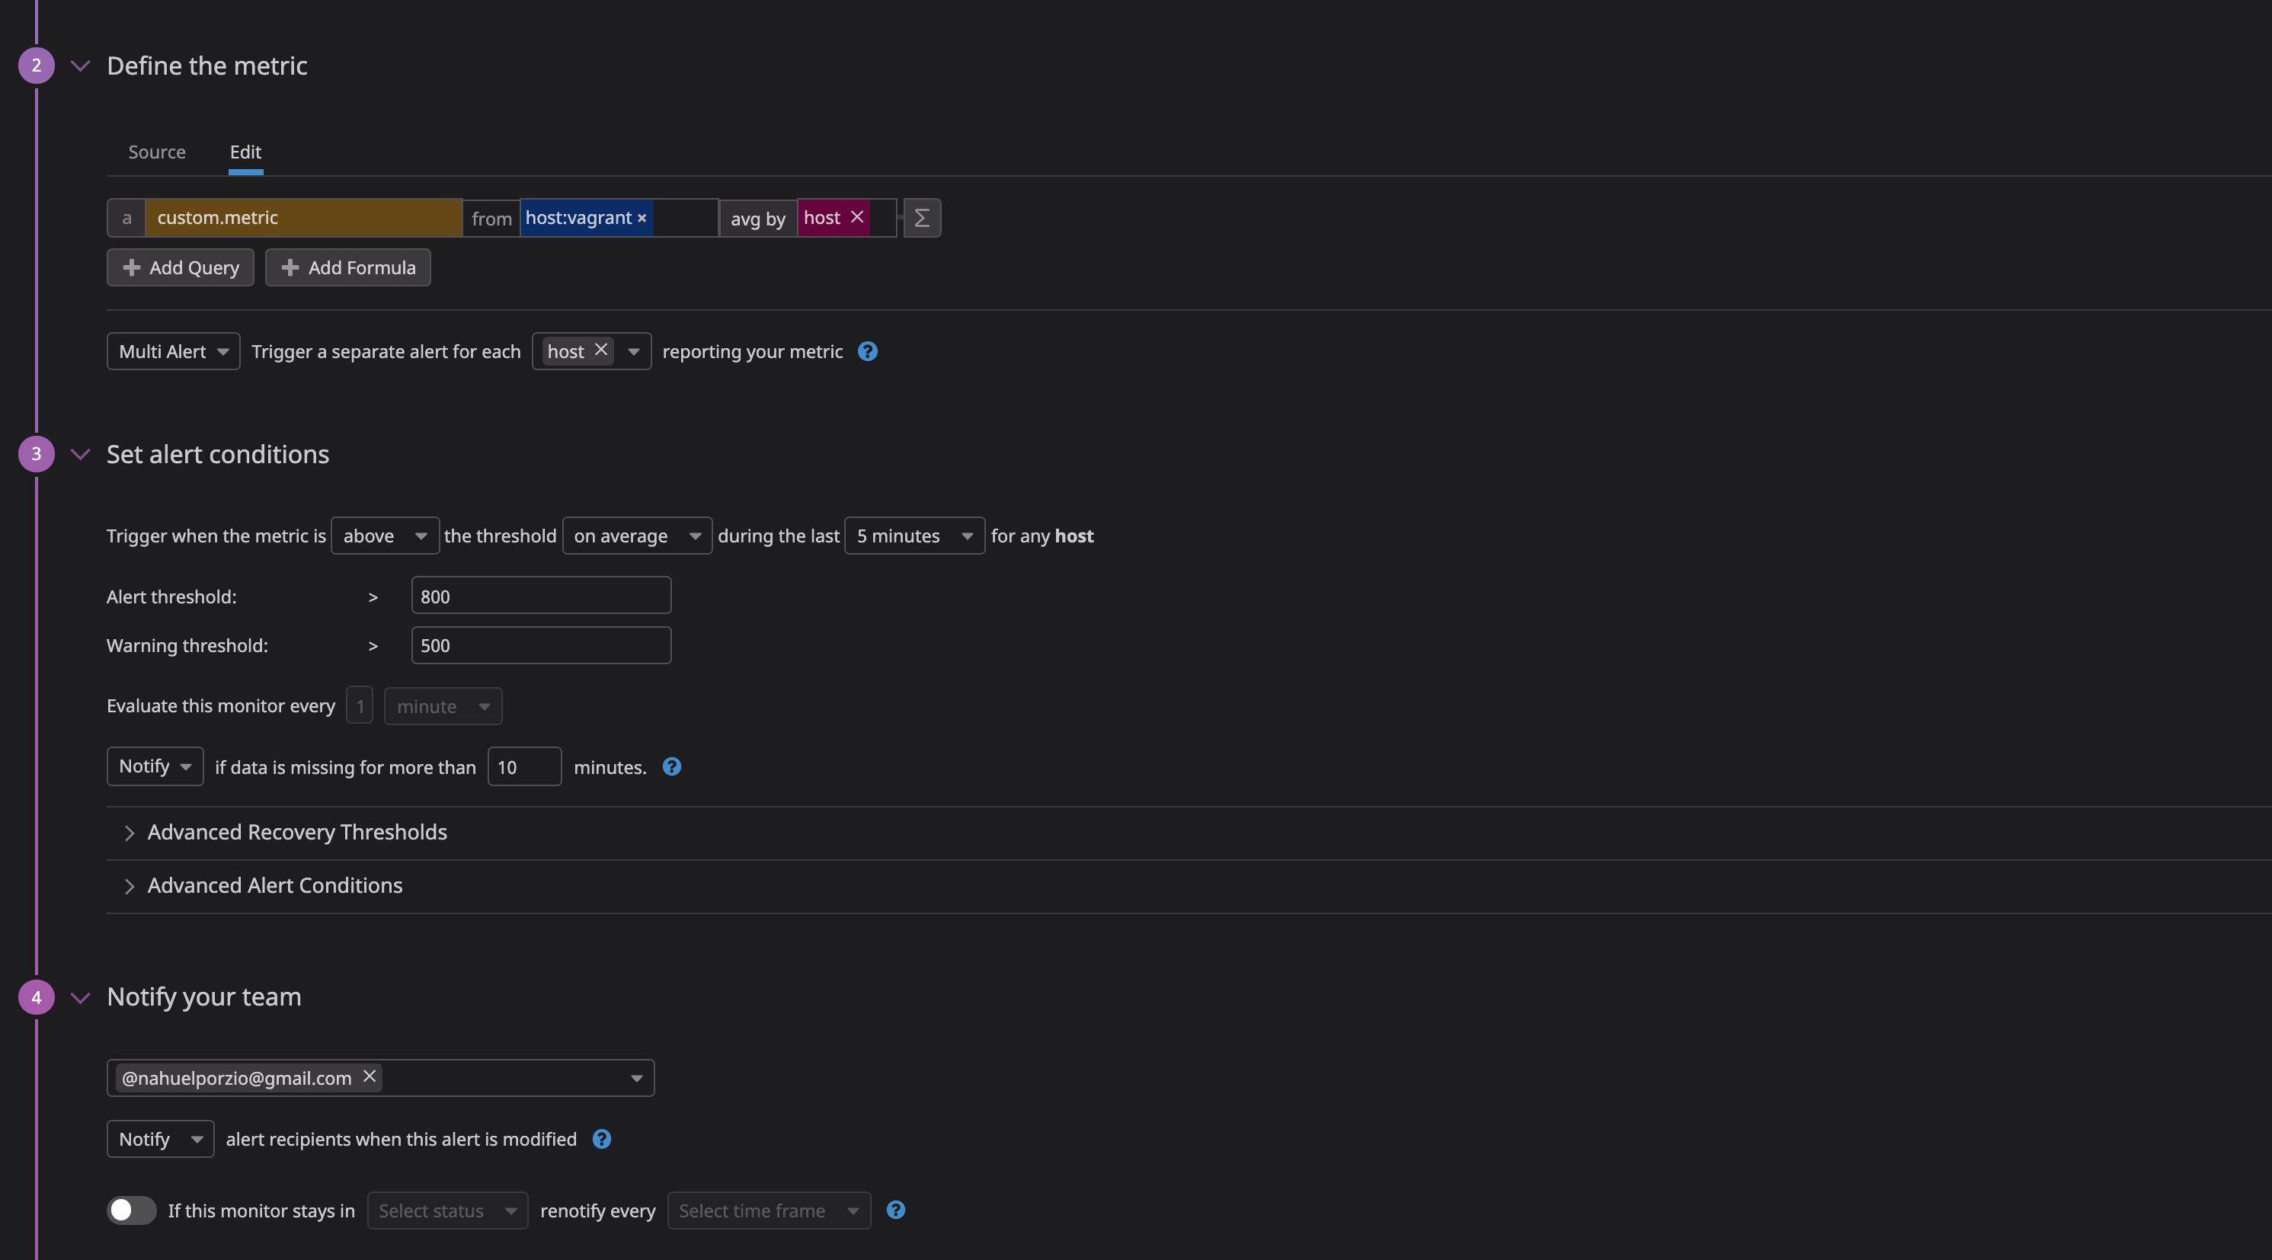Open the Notify on modification dropdown
Screen dimensions: 2272x1260
tap(161, 1139)
